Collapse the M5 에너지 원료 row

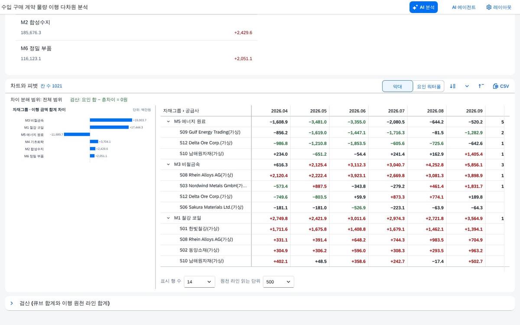[x=169, y=122]
